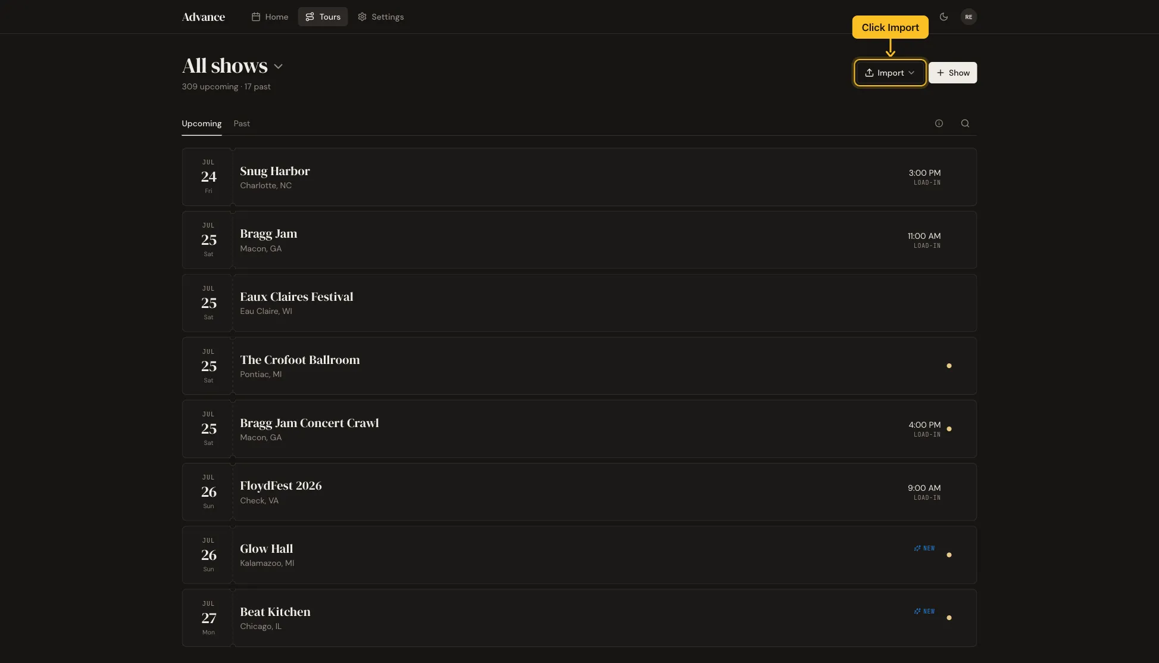Open the FloydFest 2026 show

(x=579, y=492)
